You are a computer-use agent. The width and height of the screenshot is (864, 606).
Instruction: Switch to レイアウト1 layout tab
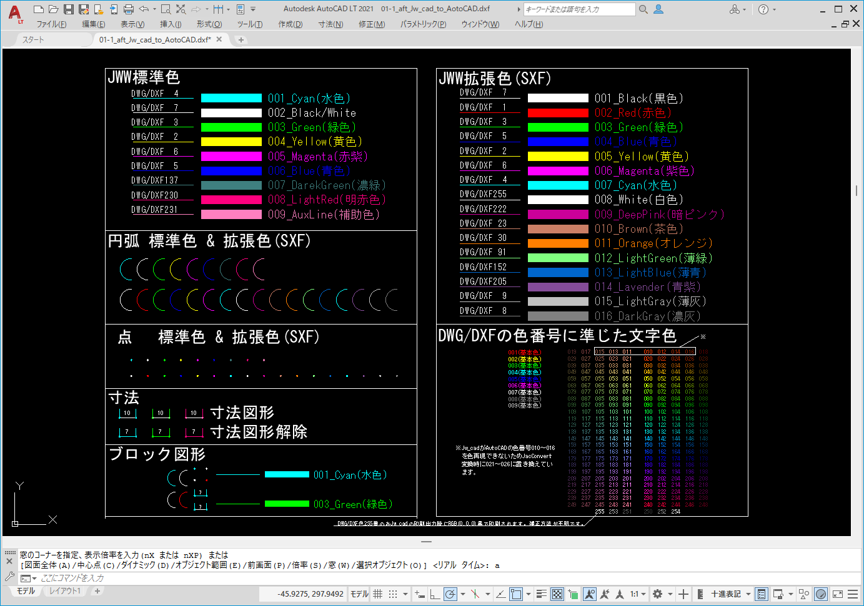pos(65,591)
